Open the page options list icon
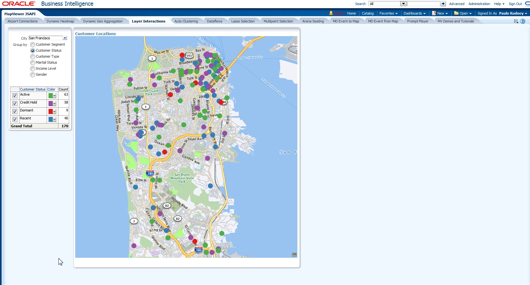The height and width of the screenshot is (285, 530). pyautogui.click(x=516, y=21)
